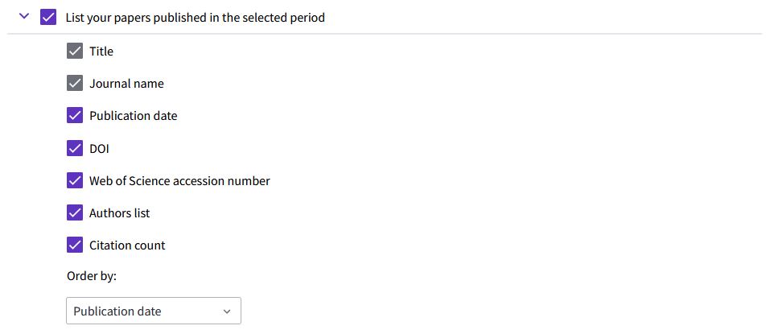Collapse the papers list section chevron
Image resolution: width=766 pixels, height=334 pixels.
click(23, 16)
